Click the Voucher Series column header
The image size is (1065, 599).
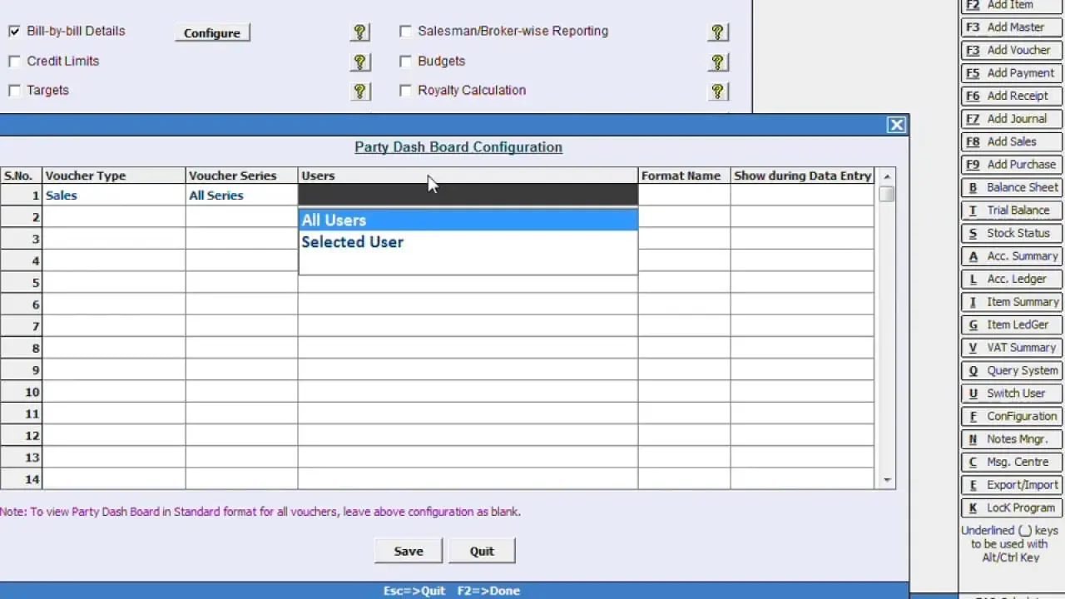(x=241, y=176)
